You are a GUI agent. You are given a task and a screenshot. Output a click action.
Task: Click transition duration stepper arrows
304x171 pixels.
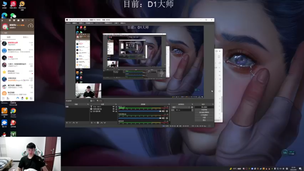[192, 110]
